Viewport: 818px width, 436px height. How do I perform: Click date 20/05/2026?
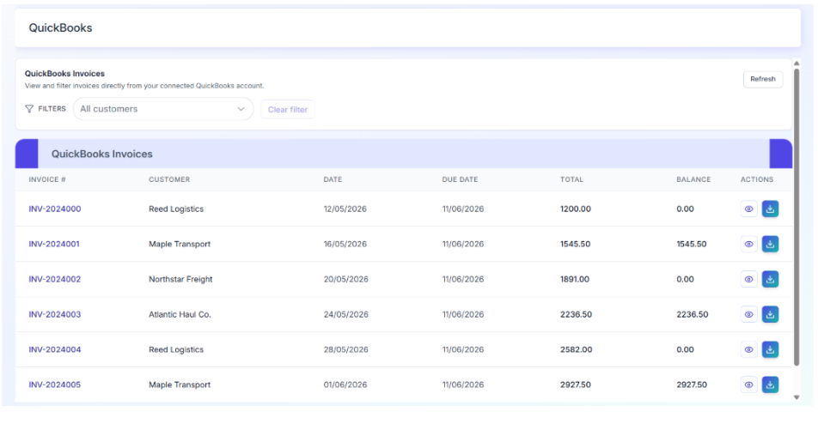(x=346, y=279)
